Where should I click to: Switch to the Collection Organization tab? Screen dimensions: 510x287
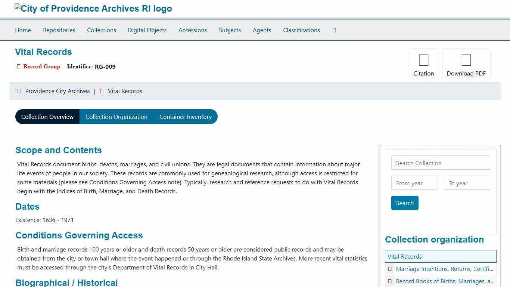tap(116, 117)
